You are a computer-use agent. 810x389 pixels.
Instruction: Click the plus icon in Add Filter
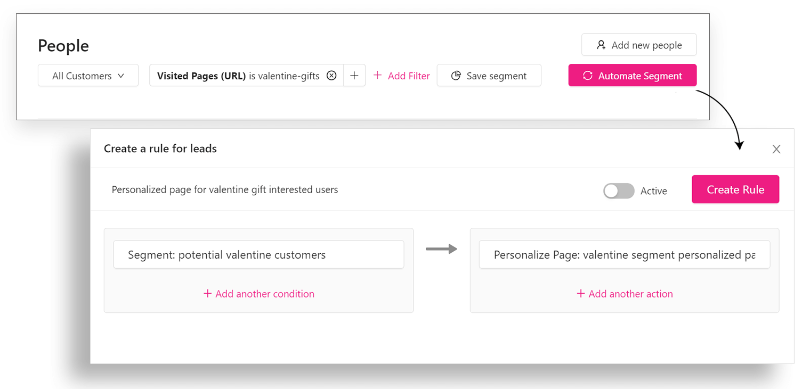click(x=377, y=75)
